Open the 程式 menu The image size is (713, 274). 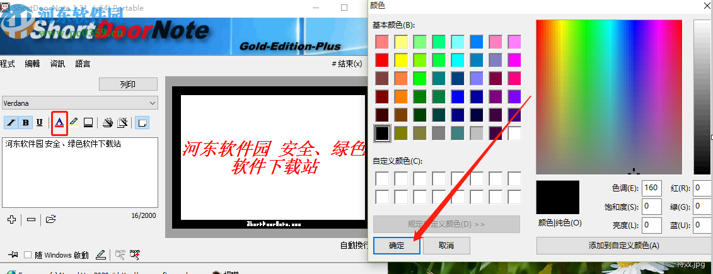click(8, 64)
